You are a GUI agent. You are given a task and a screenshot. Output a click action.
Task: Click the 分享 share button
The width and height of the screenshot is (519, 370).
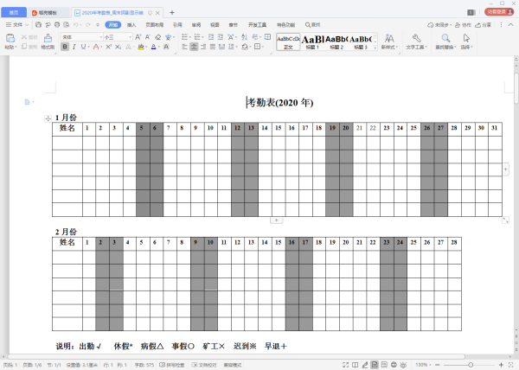pyautogui.click(x=484, y=25)
